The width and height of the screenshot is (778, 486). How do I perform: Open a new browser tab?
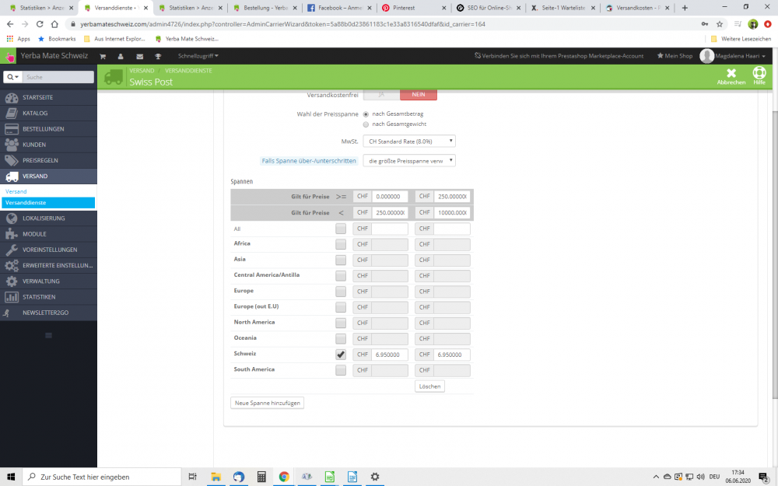(685, 8)
